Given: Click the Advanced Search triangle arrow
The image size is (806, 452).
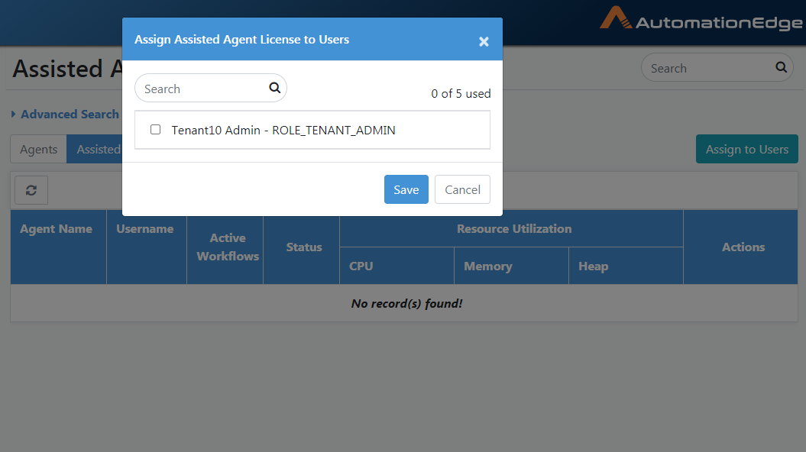Looking at the screenshot, I should tap(13, 114).
